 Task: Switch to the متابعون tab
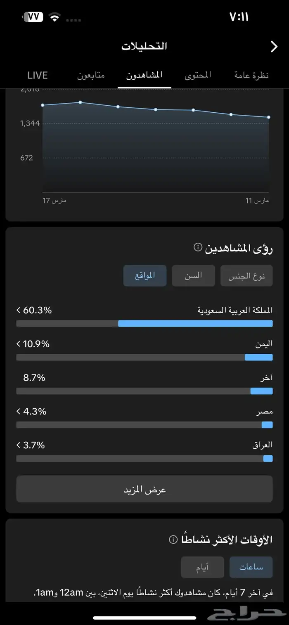tap(91, 75)
